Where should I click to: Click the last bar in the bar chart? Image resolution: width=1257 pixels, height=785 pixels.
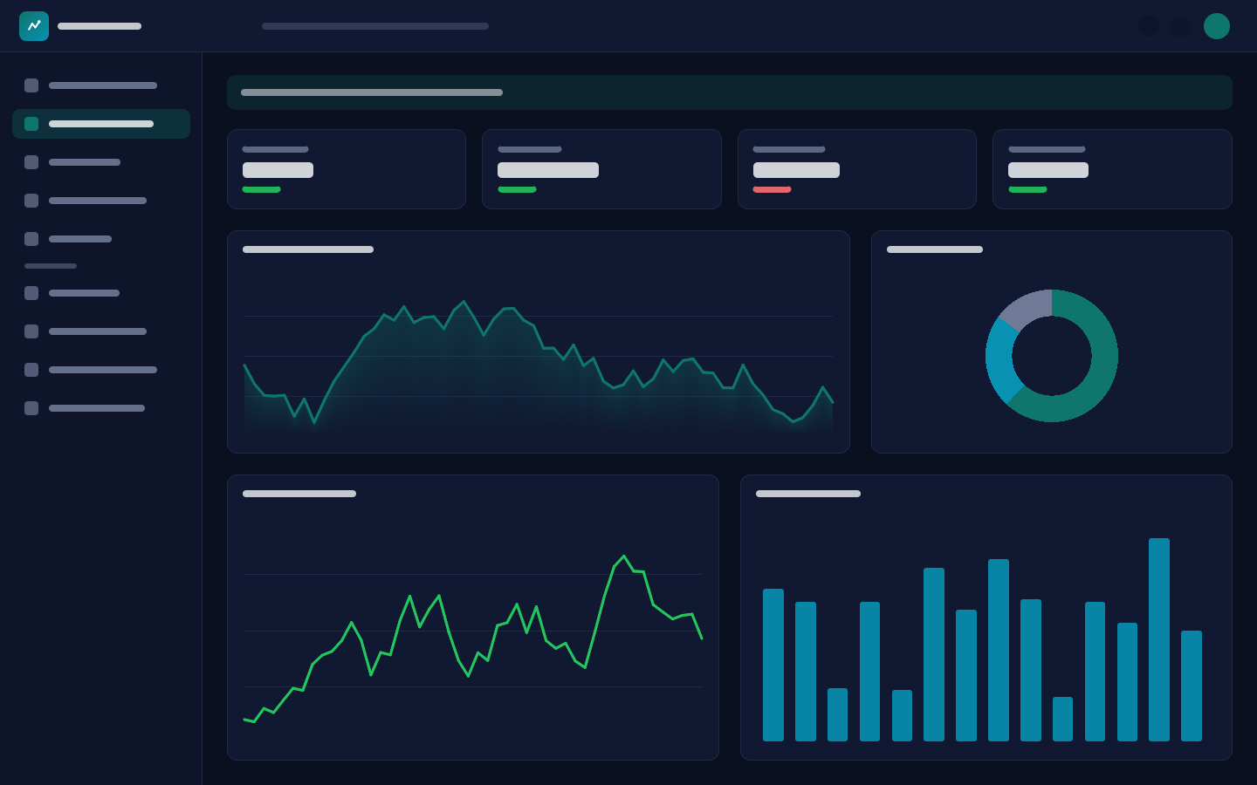[1192, 686]
